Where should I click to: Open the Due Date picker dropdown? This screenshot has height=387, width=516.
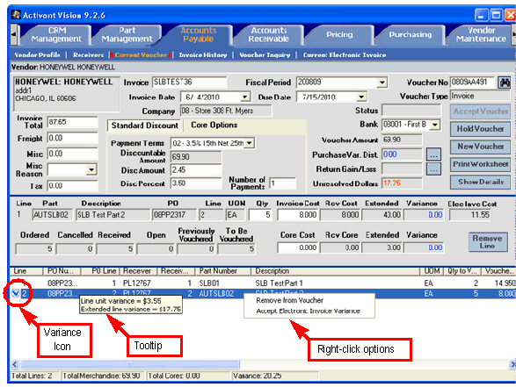click(361, 97)
